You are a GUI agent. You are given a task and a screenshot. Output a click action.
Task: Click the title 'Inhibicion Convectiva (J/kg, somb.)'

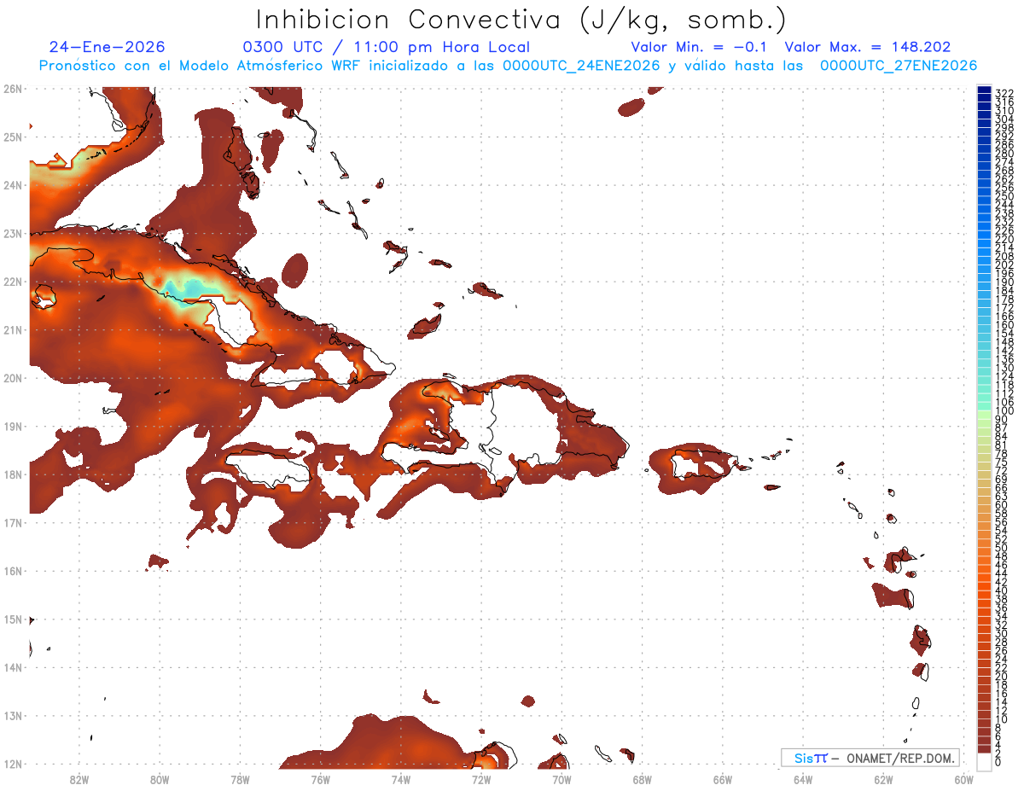point(521,20)
